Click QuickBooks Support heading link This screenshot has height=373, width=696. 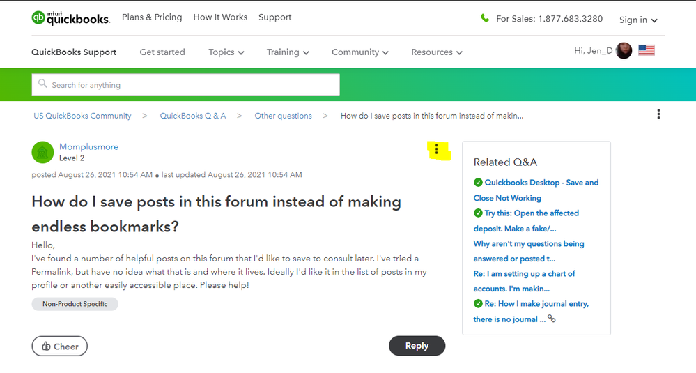(x=74, y=52)
